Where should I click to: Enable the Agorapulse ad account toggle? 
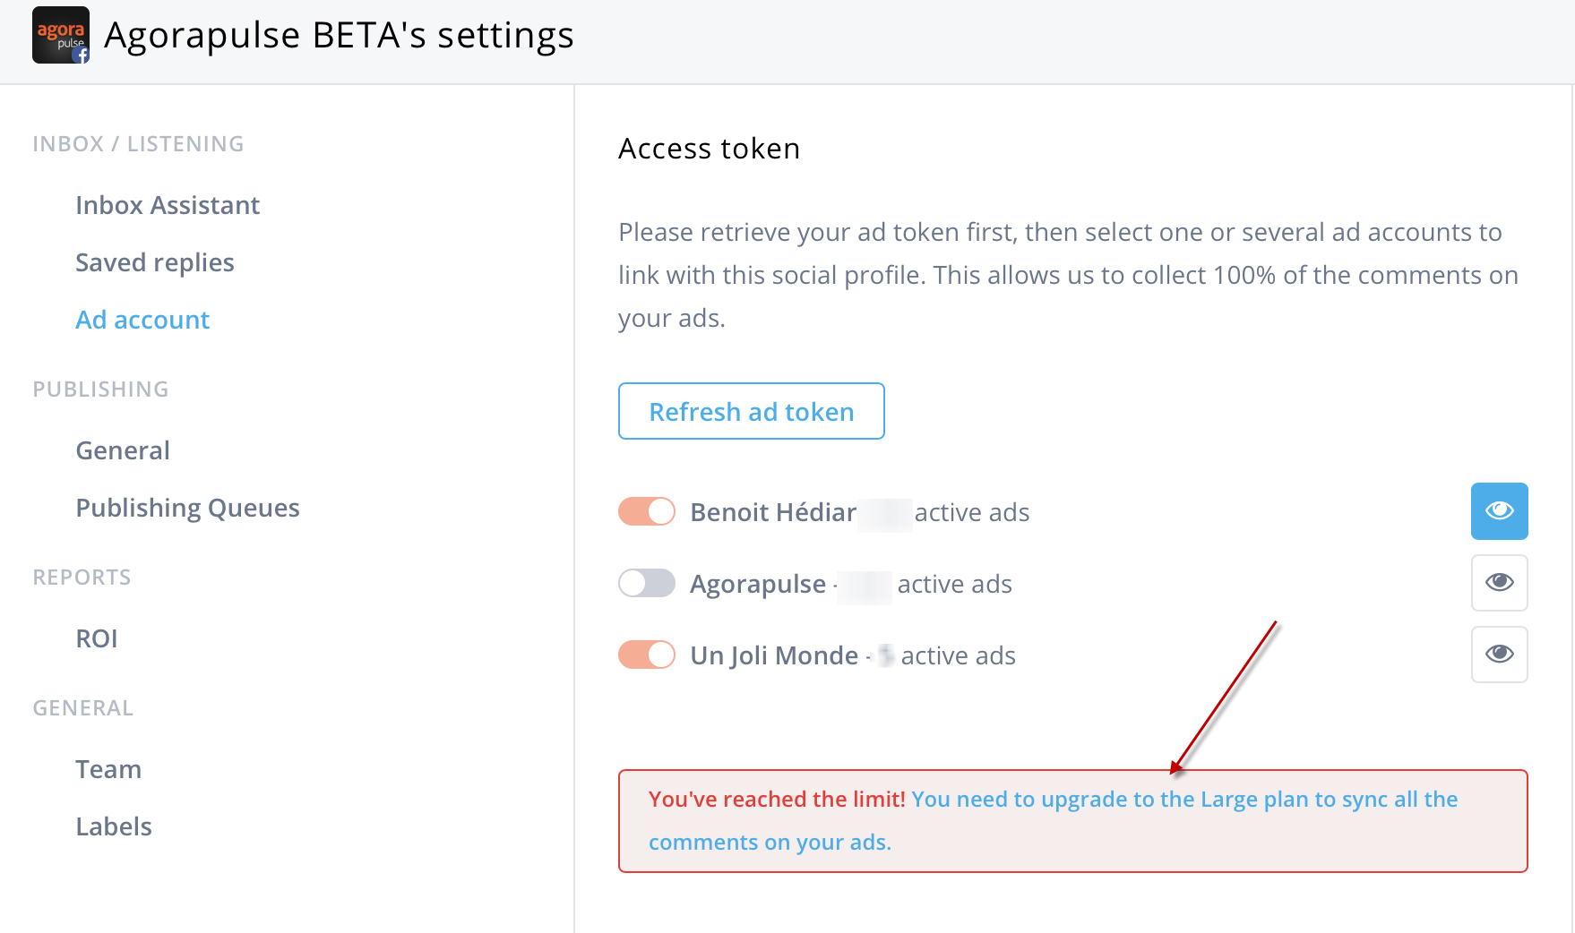647,584
